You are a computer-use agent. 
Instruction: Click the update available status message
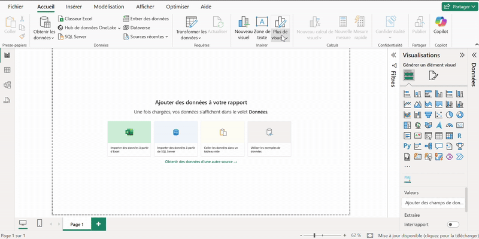pos(428,235)
